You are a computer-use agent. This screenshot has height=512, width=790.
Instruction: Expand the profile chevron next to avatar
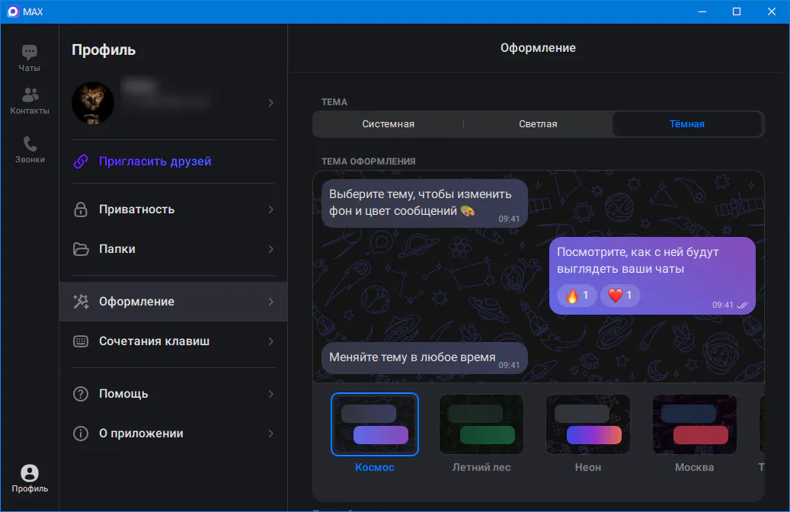(270, 103)
